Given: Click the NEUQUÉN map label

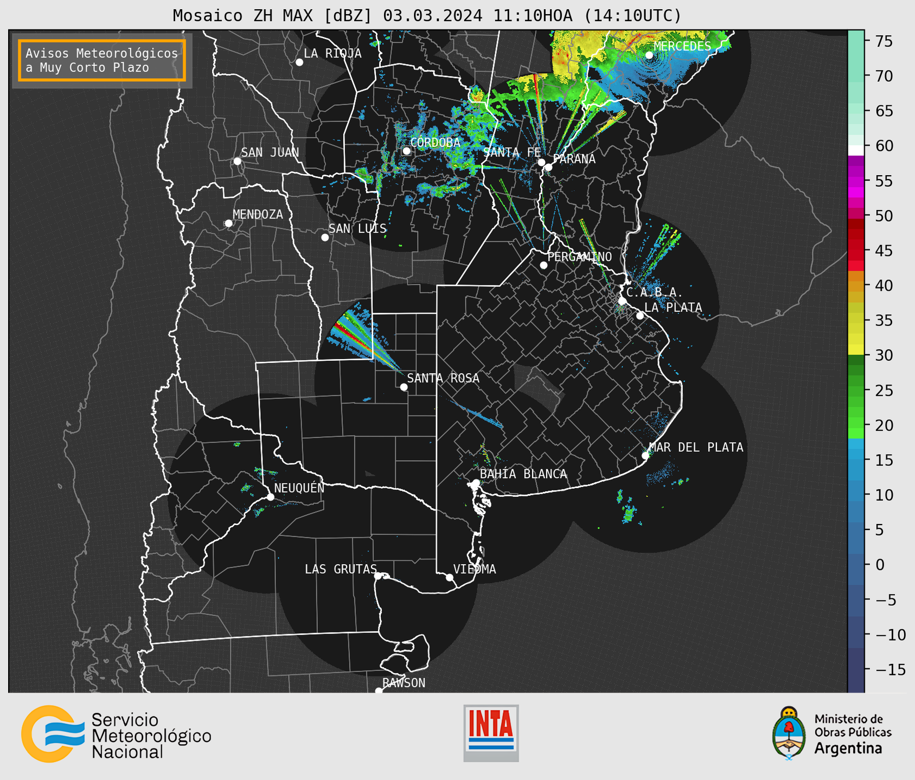Looking at the screenshot, I should 299,488.
